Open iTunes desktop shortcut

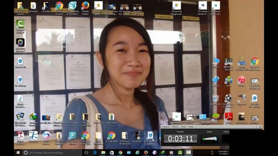pos(242,81)
